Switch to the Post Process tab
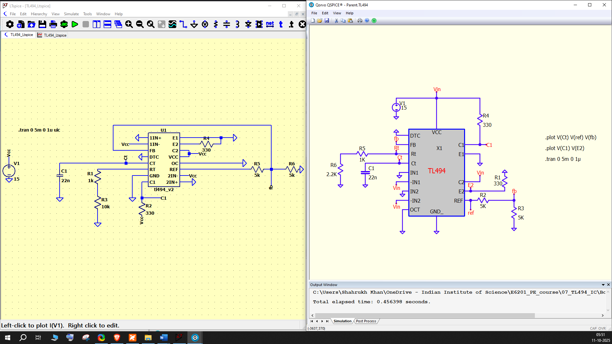The width and height of the screenshot is (612, 344). 366,321
